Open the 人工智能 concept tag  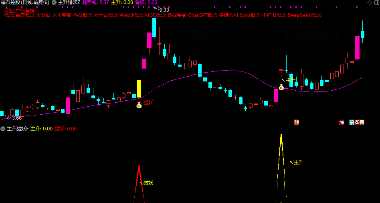(62, 15)
